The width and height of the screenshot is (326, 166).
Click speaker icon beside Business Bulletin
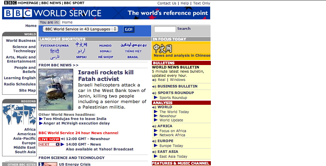(154, 86)
